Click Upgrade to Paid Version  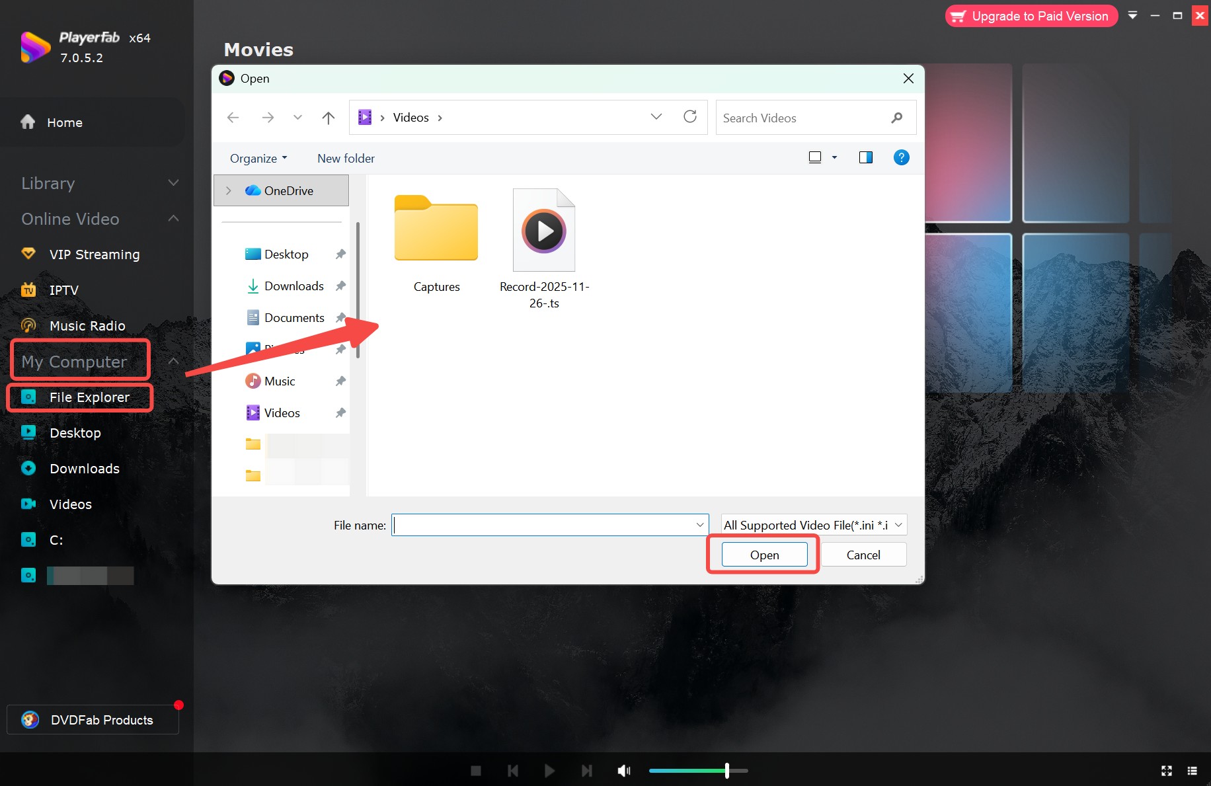coord(1031,16)
